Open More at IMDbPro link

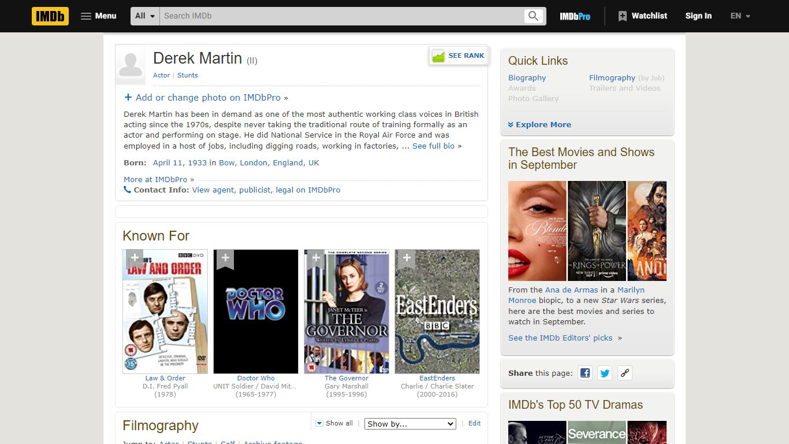tap(155, 179)
